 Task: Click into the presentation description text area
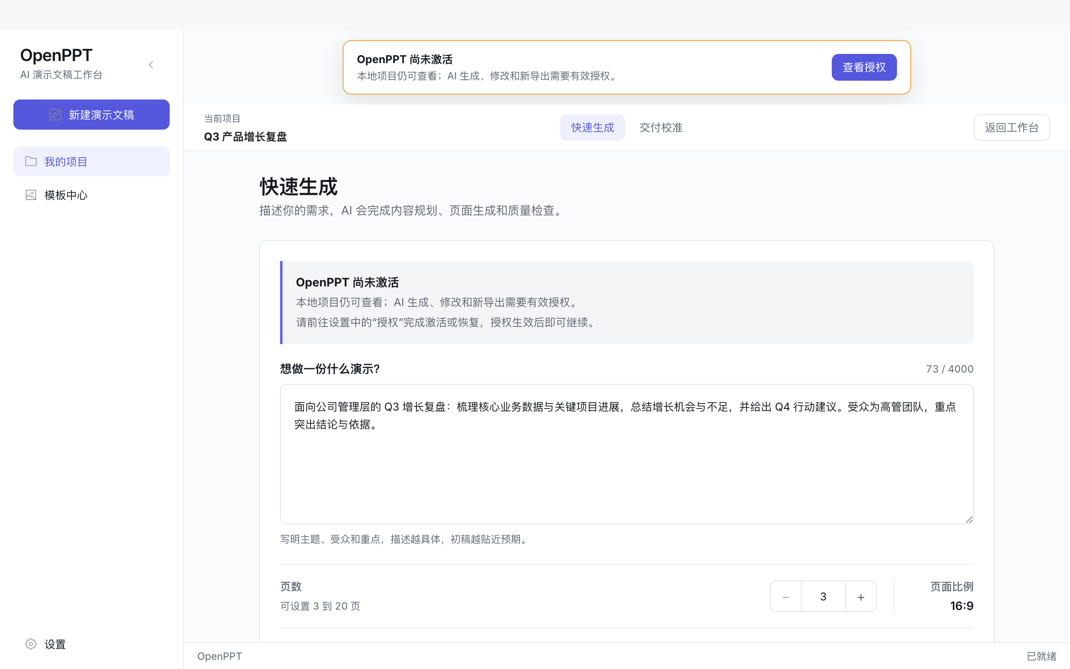pyautogui.click(x=627, y=454)
